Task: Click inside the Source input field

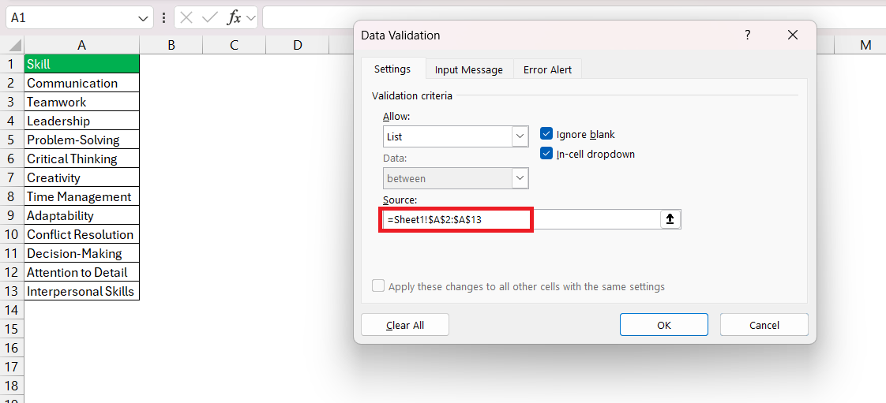Action: pyautogui.click(x=521, y=219)
